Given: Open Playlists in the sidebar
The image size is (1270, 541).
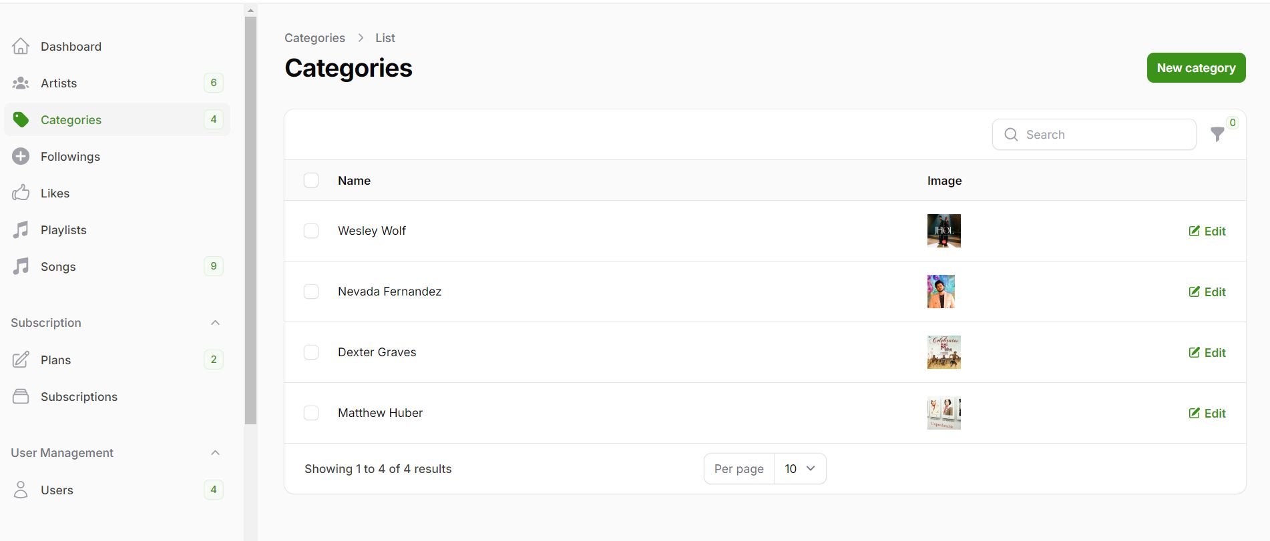Looking at the screenshot, I should [x=63, y=230].
